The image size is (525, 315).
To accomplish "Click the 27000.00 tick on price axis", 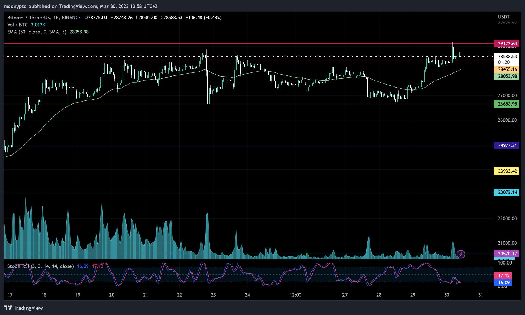I will [507, 95].
